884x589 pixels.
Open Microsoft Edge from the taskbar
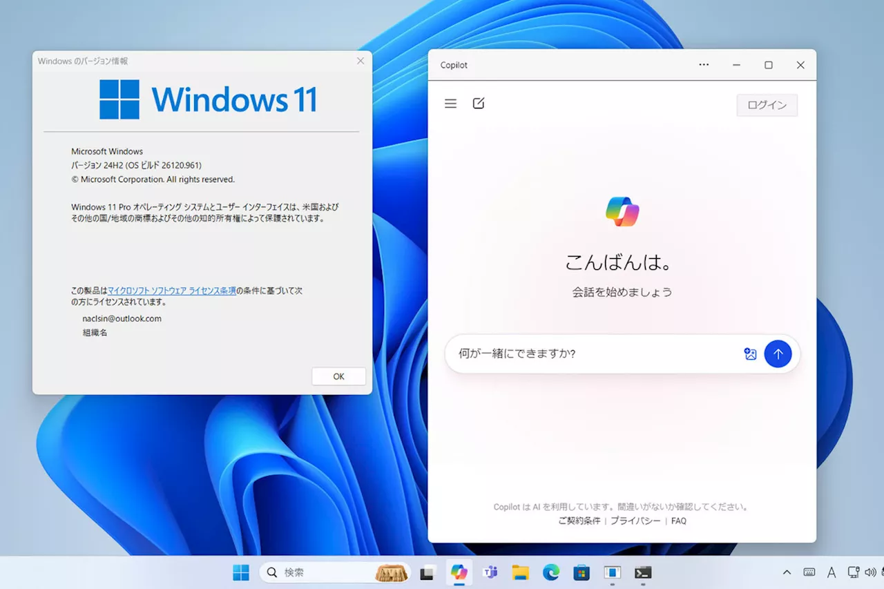tap(550, 572)
